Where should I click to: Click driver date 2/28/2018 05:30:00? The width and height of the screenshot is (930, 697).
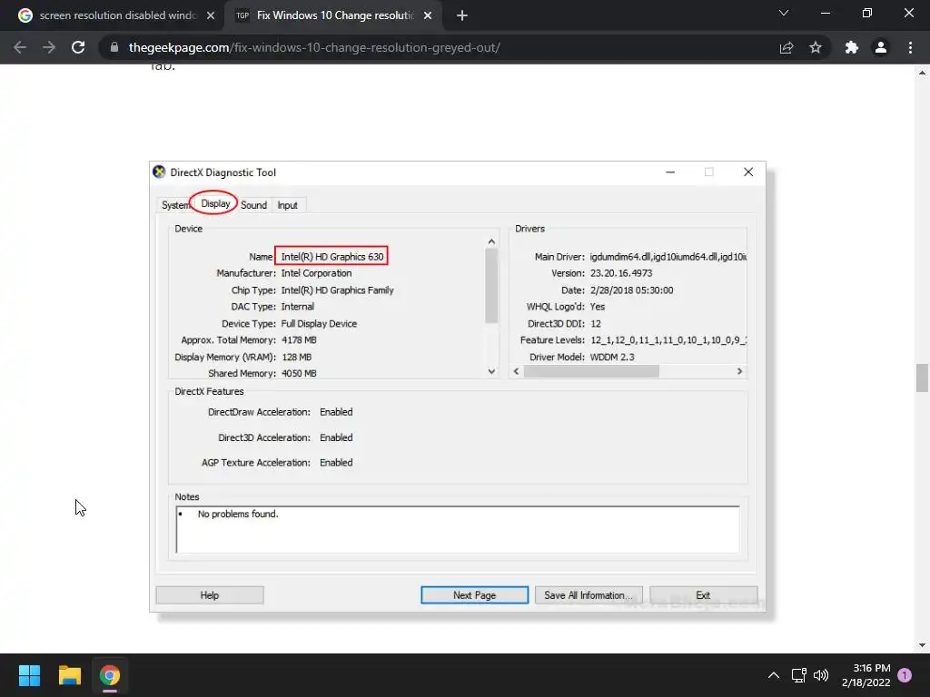632,290
